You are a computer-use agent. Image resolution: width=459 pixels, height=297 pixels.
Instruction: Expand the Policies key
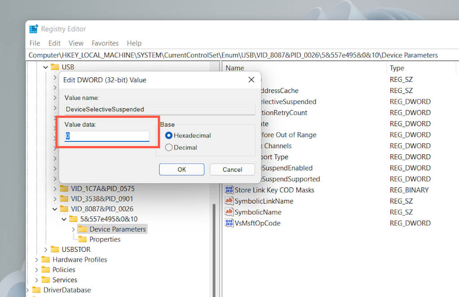click(x=36, y=270)
